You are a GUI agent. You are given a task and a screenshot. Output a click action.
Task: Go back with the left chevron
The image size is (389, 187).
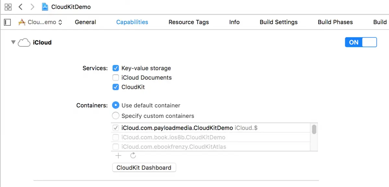pos(20,7)
